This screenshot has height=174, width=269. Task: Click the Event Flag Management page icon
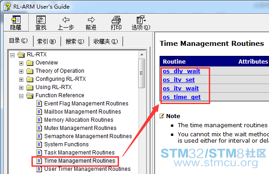tap(39, 104)
